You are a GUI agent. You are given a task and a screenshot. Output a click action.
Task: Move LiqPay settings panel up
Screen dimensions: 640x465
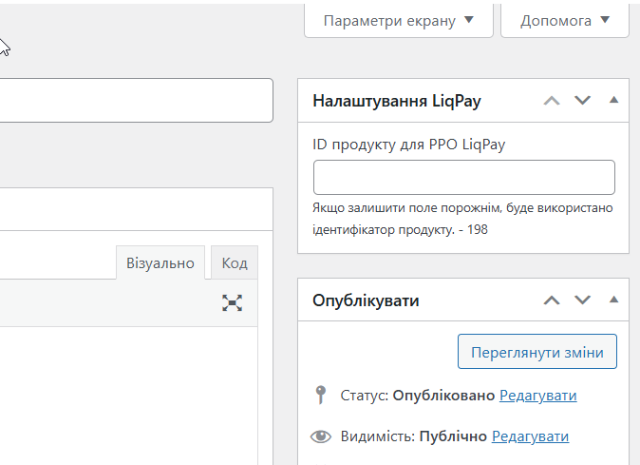pyautogui.click(x=552, y=101)
